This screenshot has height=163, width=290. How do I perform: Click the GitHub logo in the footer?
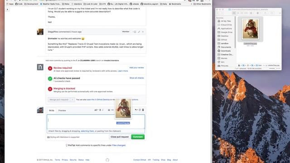tap(107, 160)
